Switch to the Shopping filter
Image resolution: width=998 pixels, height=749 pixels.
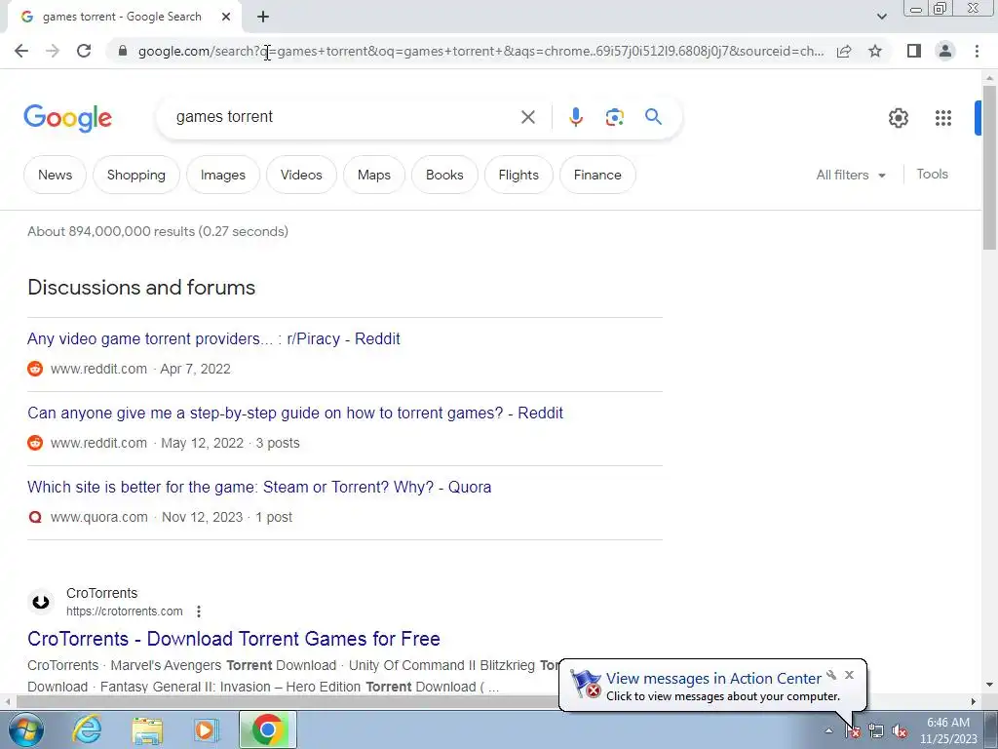coord(136,175)
